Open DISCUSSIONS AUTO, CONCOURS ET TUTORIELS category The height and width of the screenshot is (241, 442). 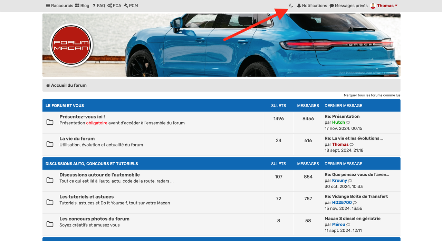click(92, 164)
